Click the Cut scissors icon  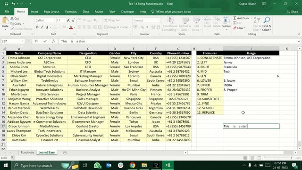click(x=12, y=18)
